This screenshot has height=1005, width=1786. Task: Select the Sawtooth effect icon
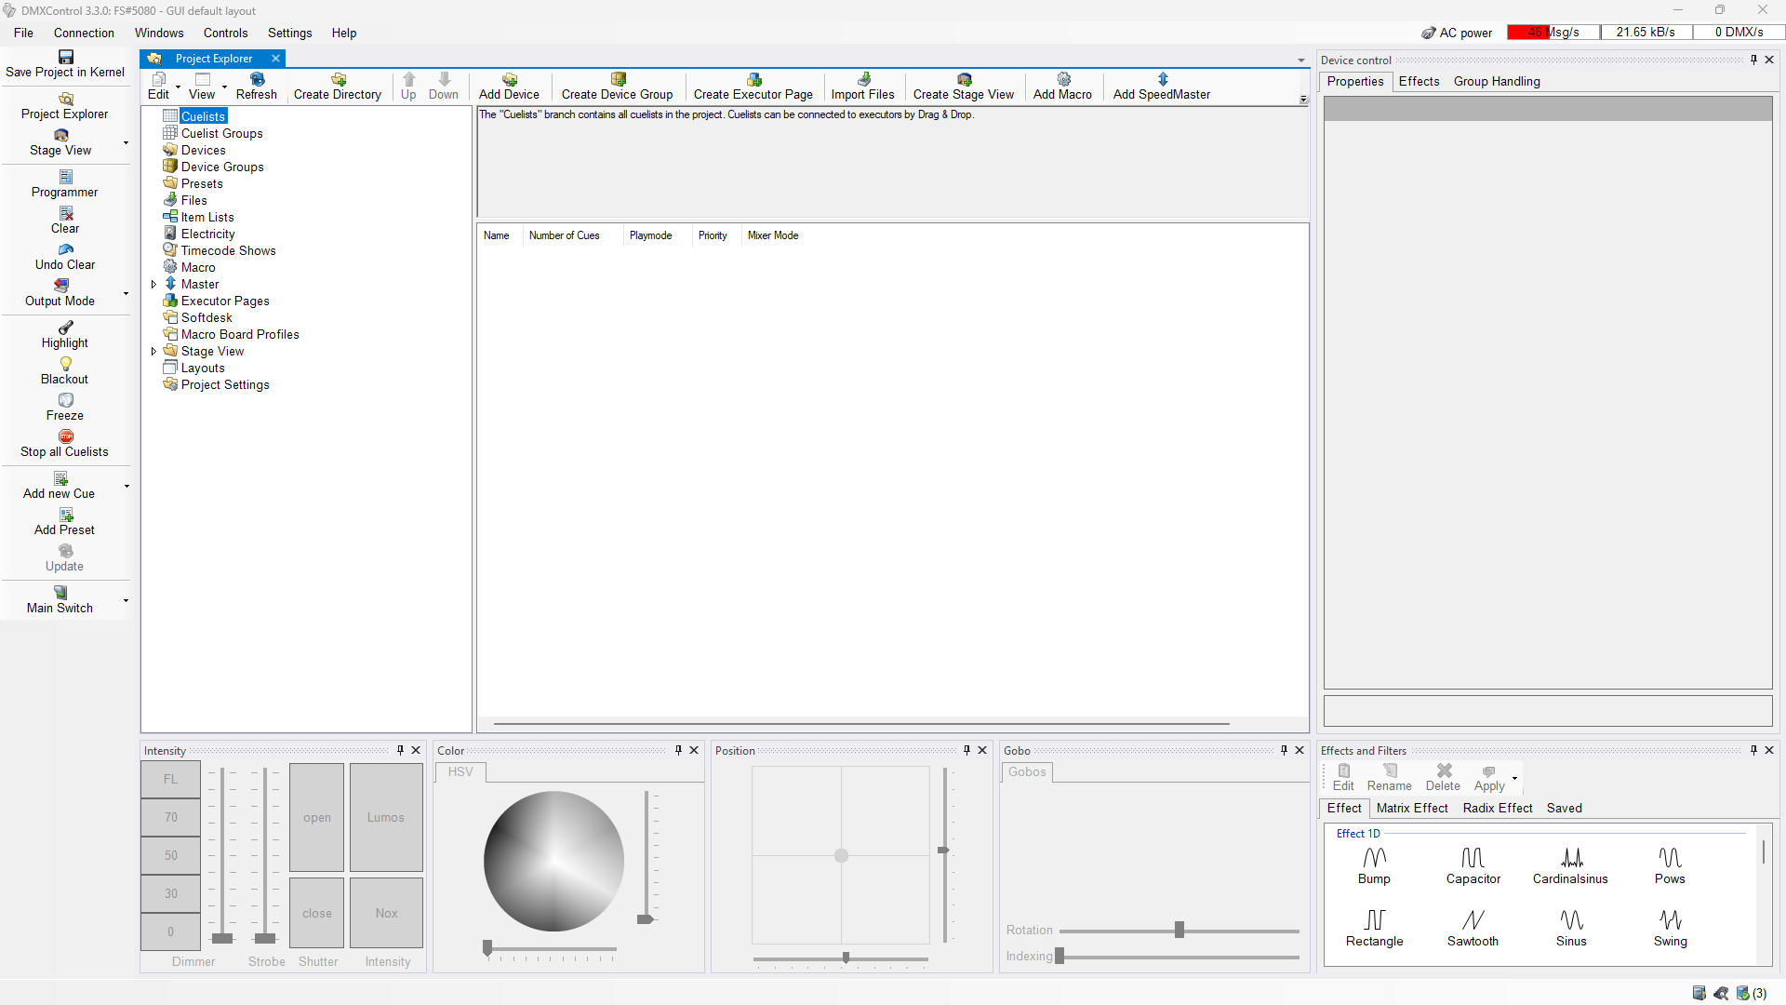pos(1473,920)
